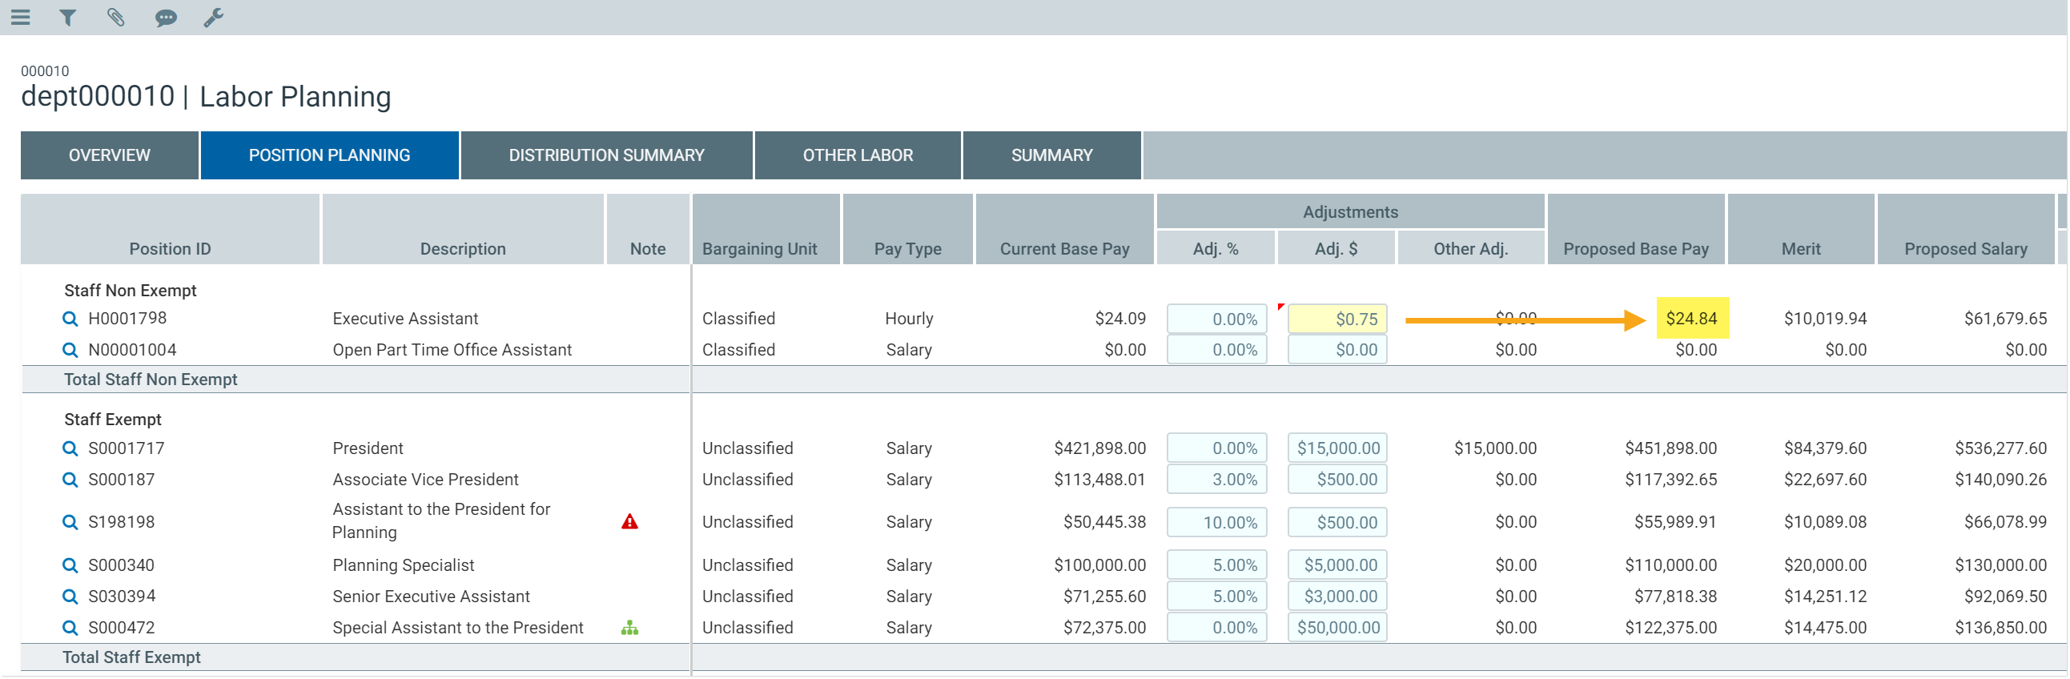Select the Summary tab
Viewport: 2070px width, 679px height.
pyautogui.click(x=1051, y=155)
